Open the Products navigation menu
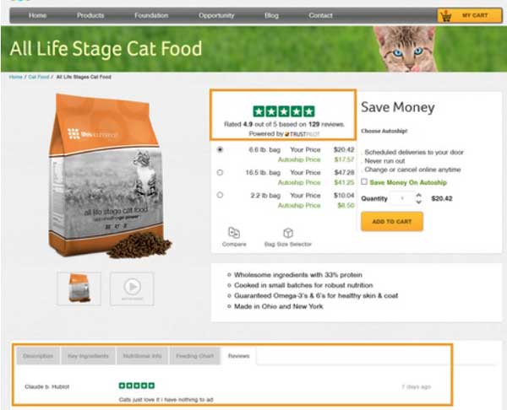The image size is (507, 410). (x=90, y=15)
